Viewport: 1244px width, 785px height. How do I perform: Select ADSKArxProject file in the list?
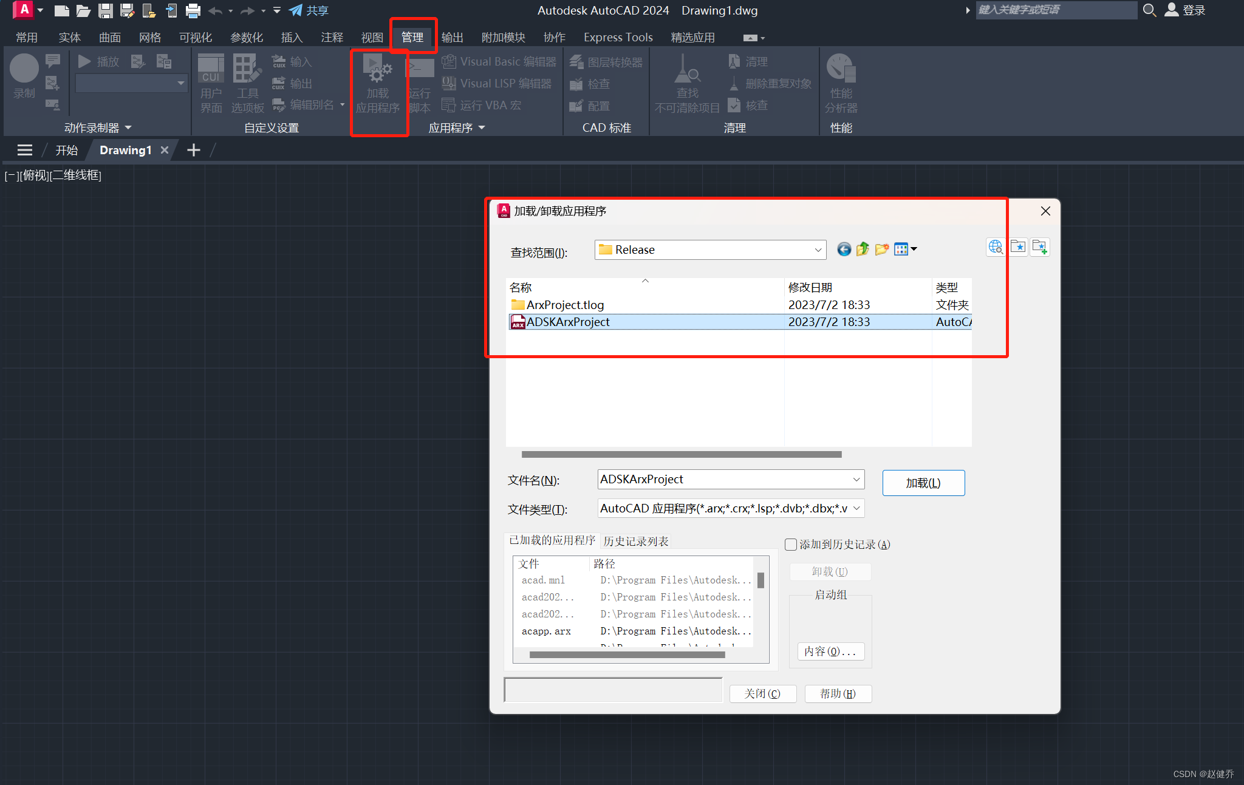(x=567, y=320)
